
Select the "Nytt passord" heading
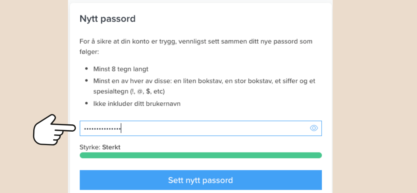coord(107,19)
